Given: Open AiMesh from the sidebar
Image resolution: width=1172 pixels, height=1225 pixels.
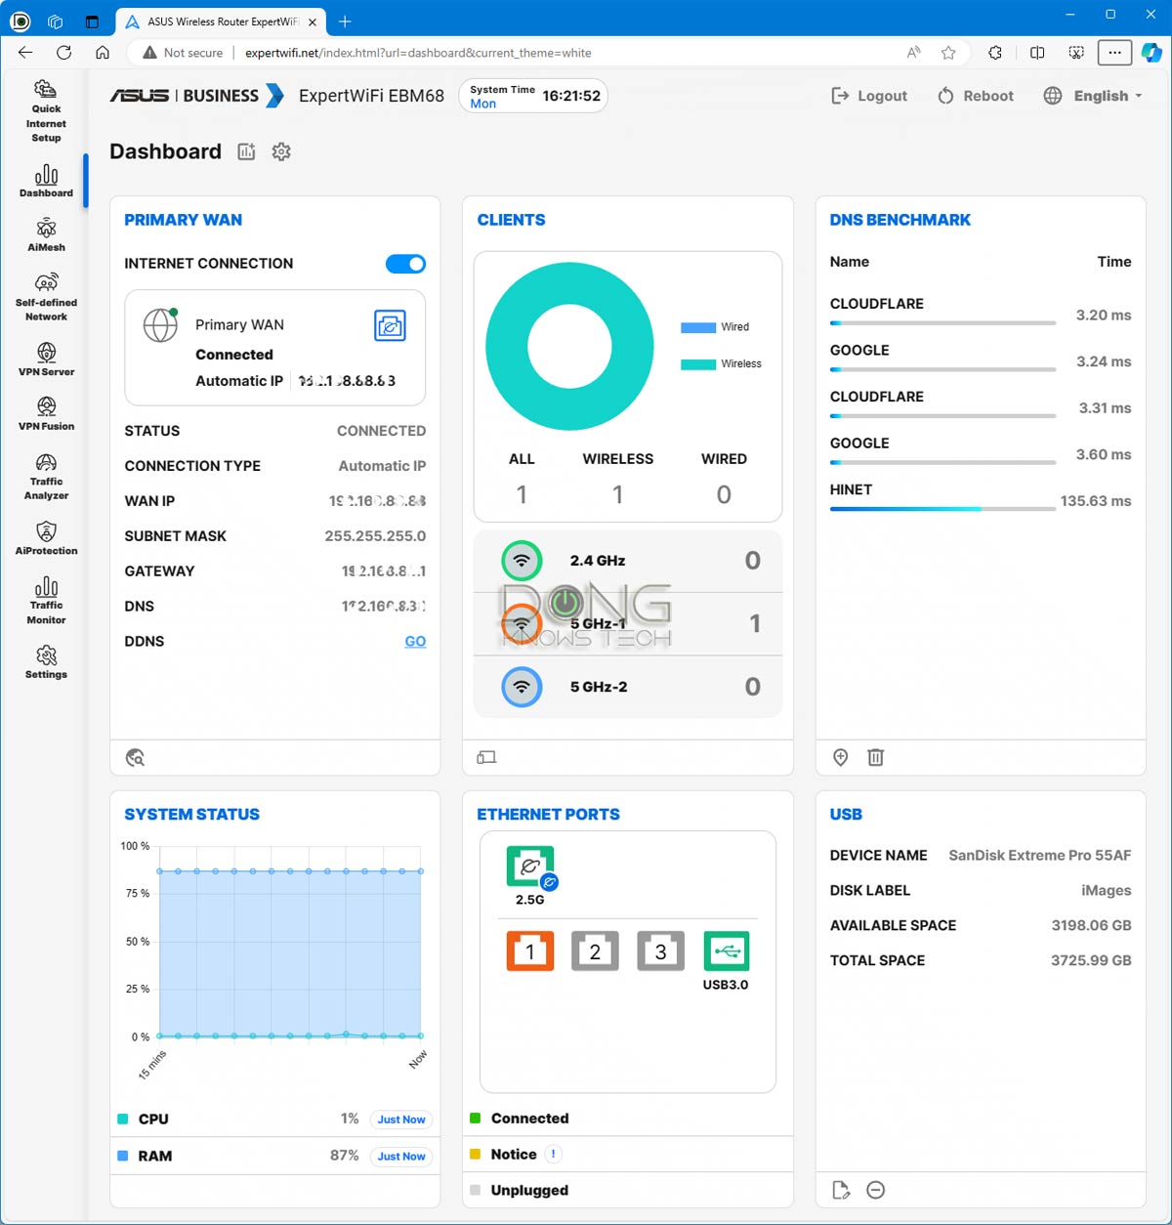Looking at the screenshot, I should click(46, 235).
